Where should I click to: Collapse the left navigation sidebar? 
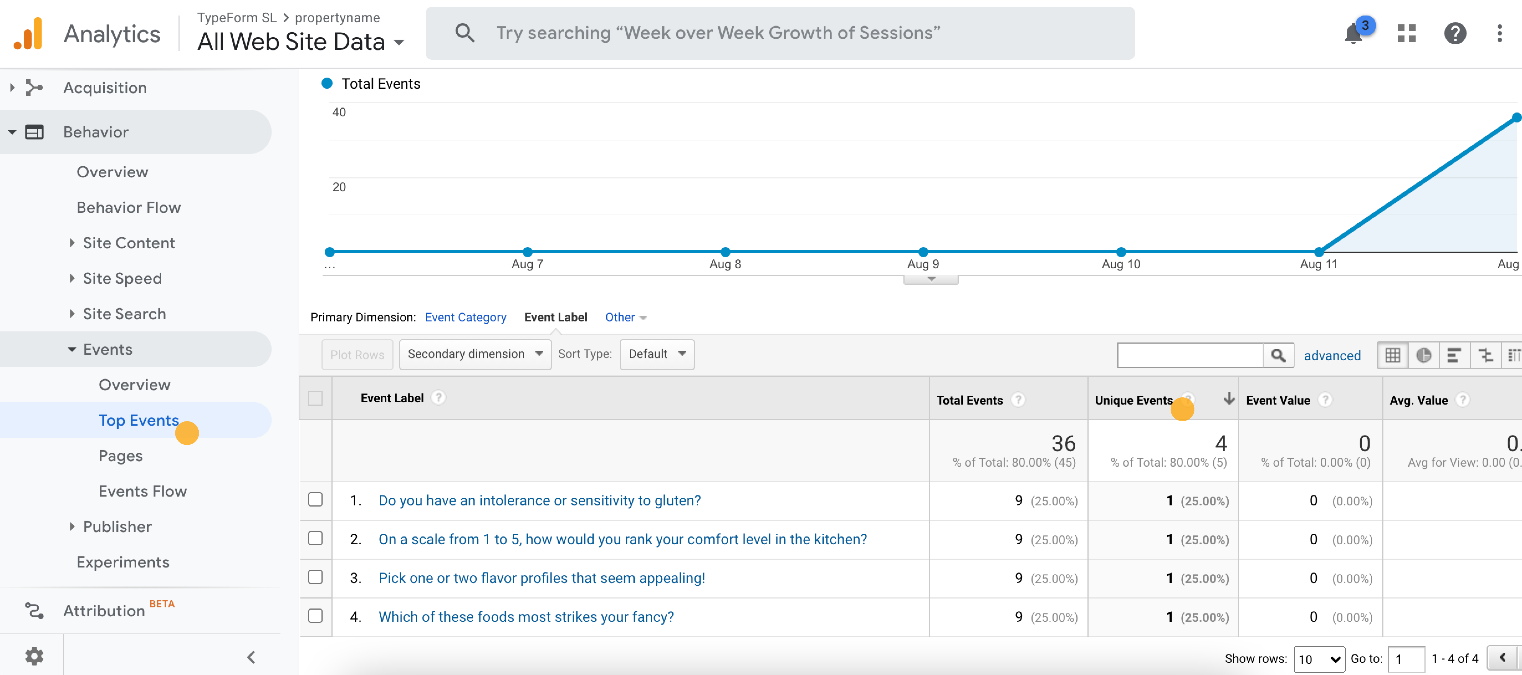(251, 657)
